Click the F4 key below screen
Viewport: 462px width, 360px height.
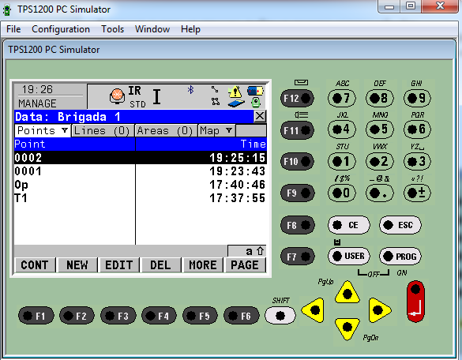point(159,316)
